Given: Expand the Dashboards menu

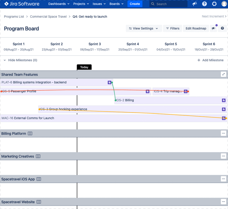Looking at the screenshot, I should coord(59,4).
